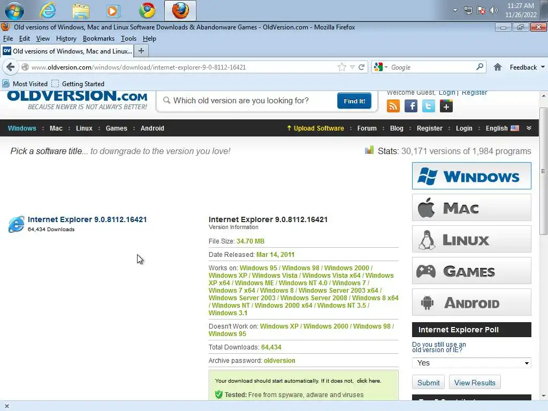
Task: Open the History menu
Action: (66, 39)
